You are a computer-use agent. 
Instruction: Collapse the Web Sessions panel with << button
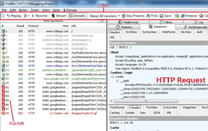point(102,21)
